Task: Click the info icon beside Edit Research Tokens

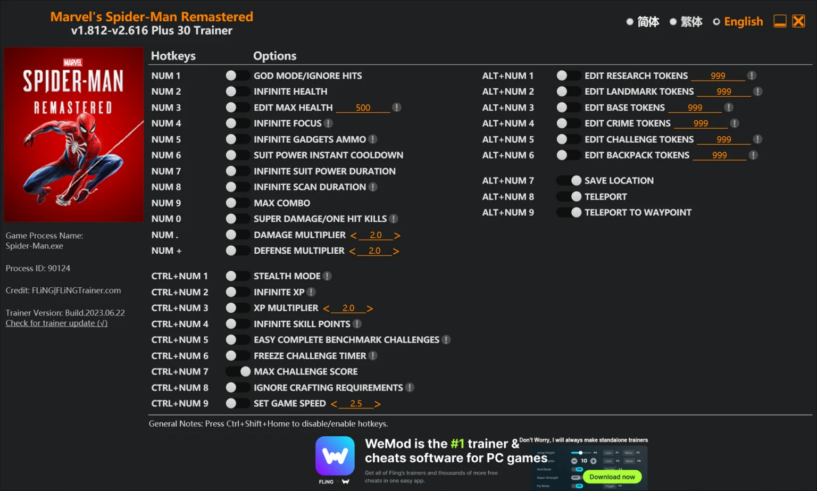Action: point(752,76)
